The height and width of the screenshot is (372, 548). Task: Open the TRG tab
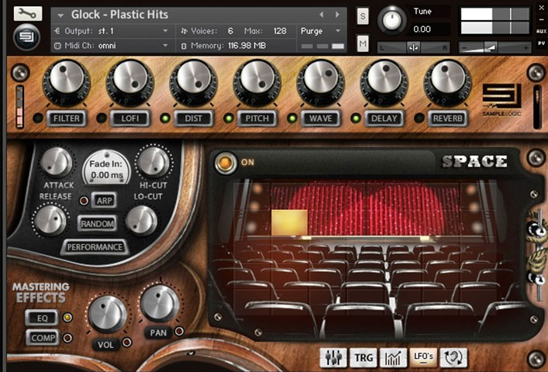(x=364, y=358)
